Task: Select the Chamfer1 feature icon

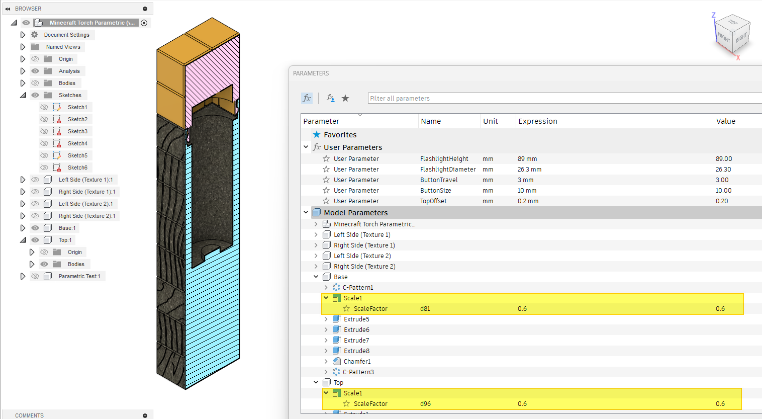Action: pyautogui.click(x=336, y=361)
